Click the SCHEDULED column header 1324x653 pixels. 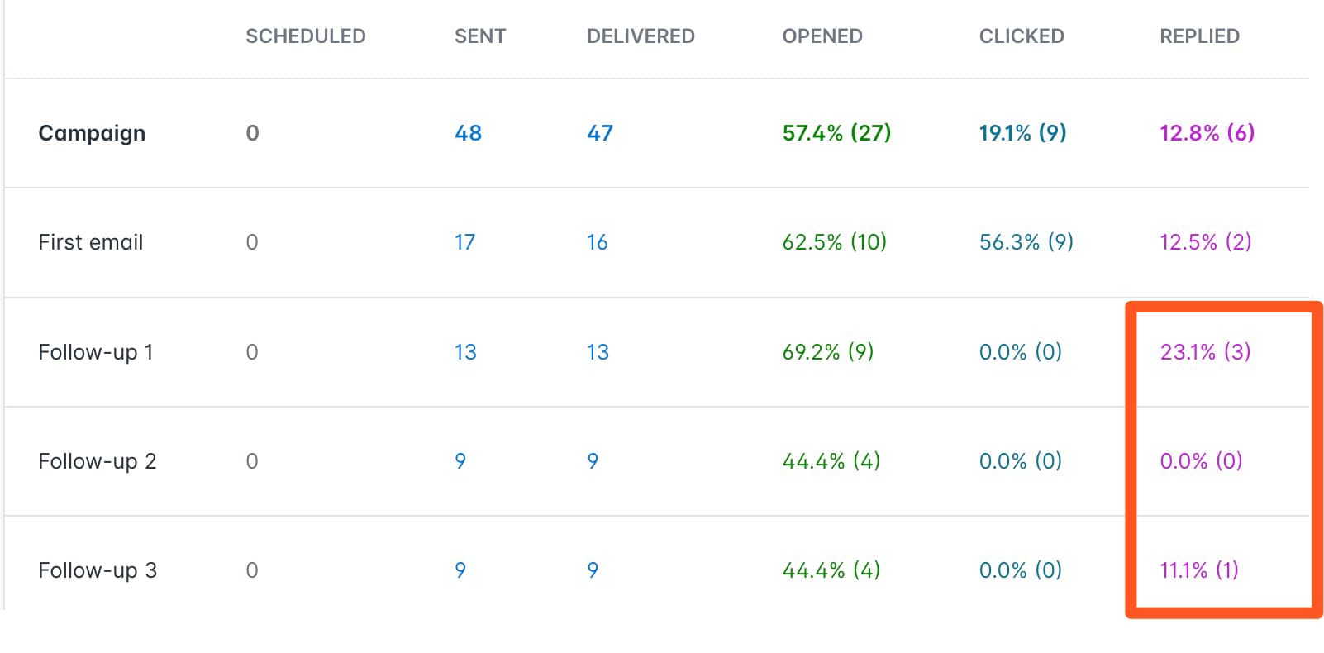pyautogui.click(x=305, y=36)
